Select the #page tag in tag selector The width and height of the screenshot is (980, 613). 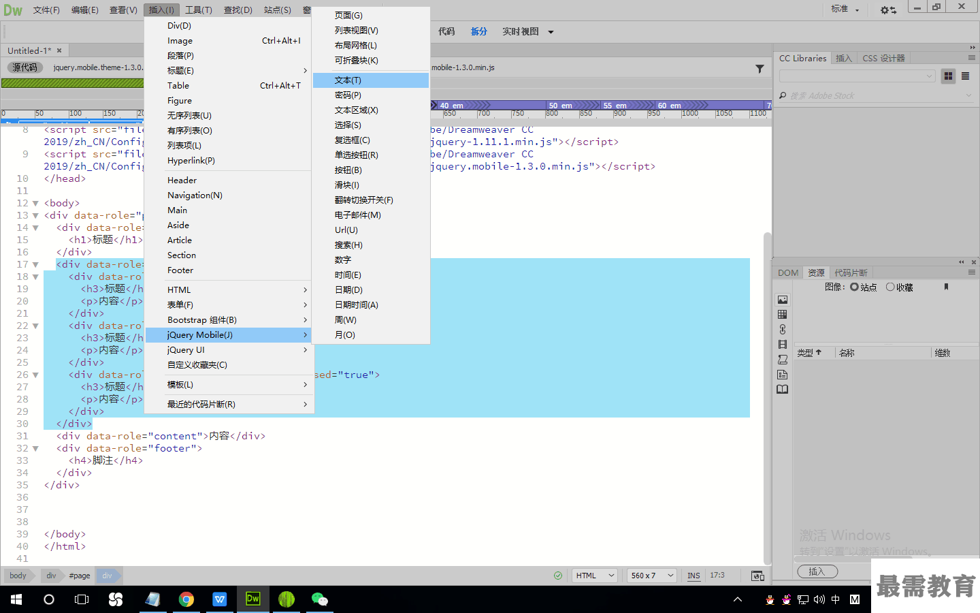click(x=80, y=576)
